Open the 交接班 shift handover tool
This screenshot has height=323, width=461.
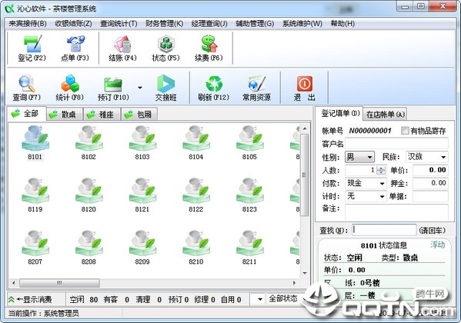pyautogui.click(x=165, y=88)
